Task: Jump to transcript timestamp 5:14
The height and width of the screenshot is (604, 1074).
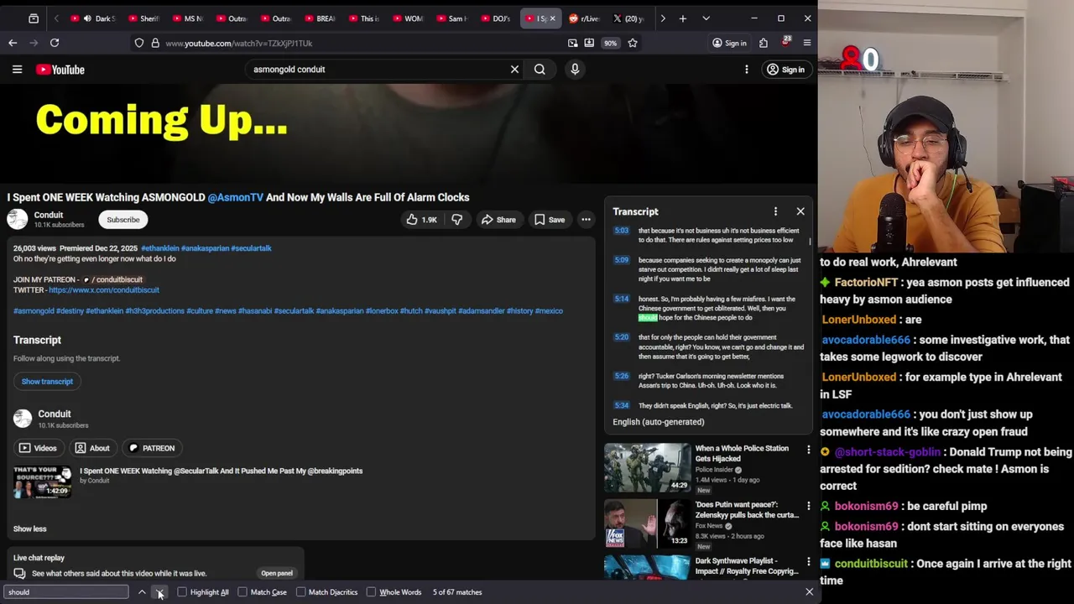Action: coord(621,299)
